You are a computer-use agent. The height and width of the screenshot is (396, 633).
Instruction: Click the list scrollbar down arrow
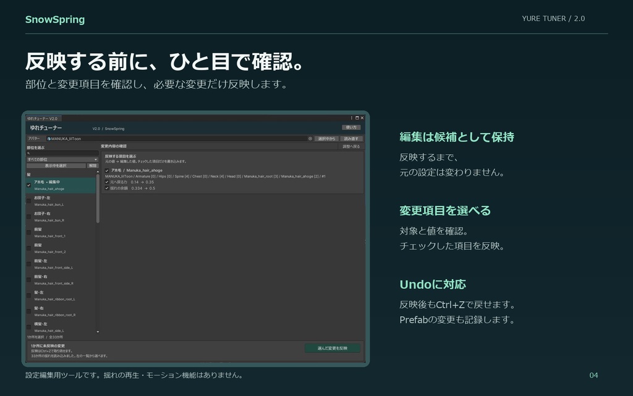click(x=98, y=332)
